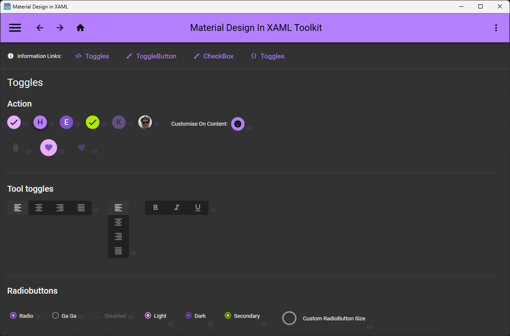Open the hamburger navigation menu
Screen dimensions: 510x336
15,28
